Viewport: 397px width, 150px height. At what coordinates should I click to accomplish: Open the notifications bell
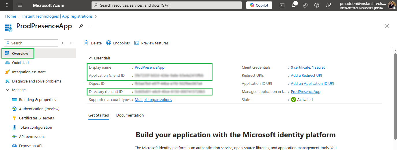(x=294, y=5)
